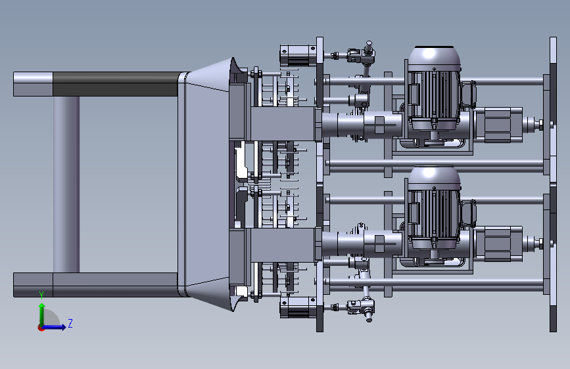Select the top pneumatic cylinder block

pyautogui.click(x=298, y=56)
